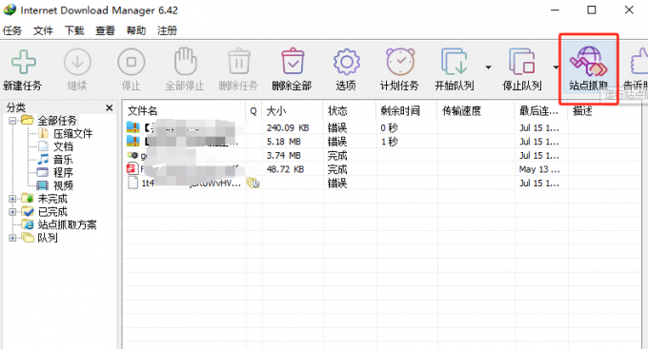Select 压缩文件 category
Screen dimensions: 648x349
(72, 133)
